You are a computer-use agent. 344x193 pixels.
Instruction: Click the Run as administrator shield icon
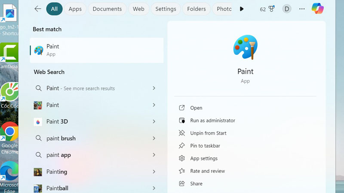pyautogui.click(x=182, y=121)
